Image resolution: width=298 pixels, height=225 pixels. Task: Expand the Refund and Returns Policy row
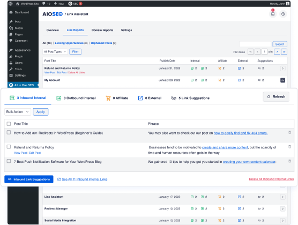tap(282, 69)
